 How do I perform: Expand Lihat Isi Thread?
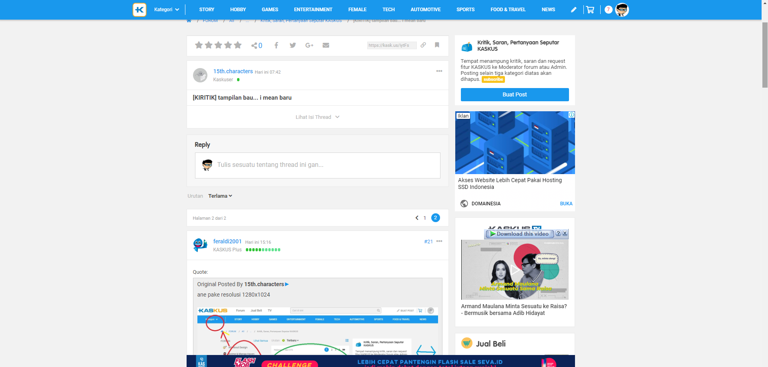click(x=318, y=117)
